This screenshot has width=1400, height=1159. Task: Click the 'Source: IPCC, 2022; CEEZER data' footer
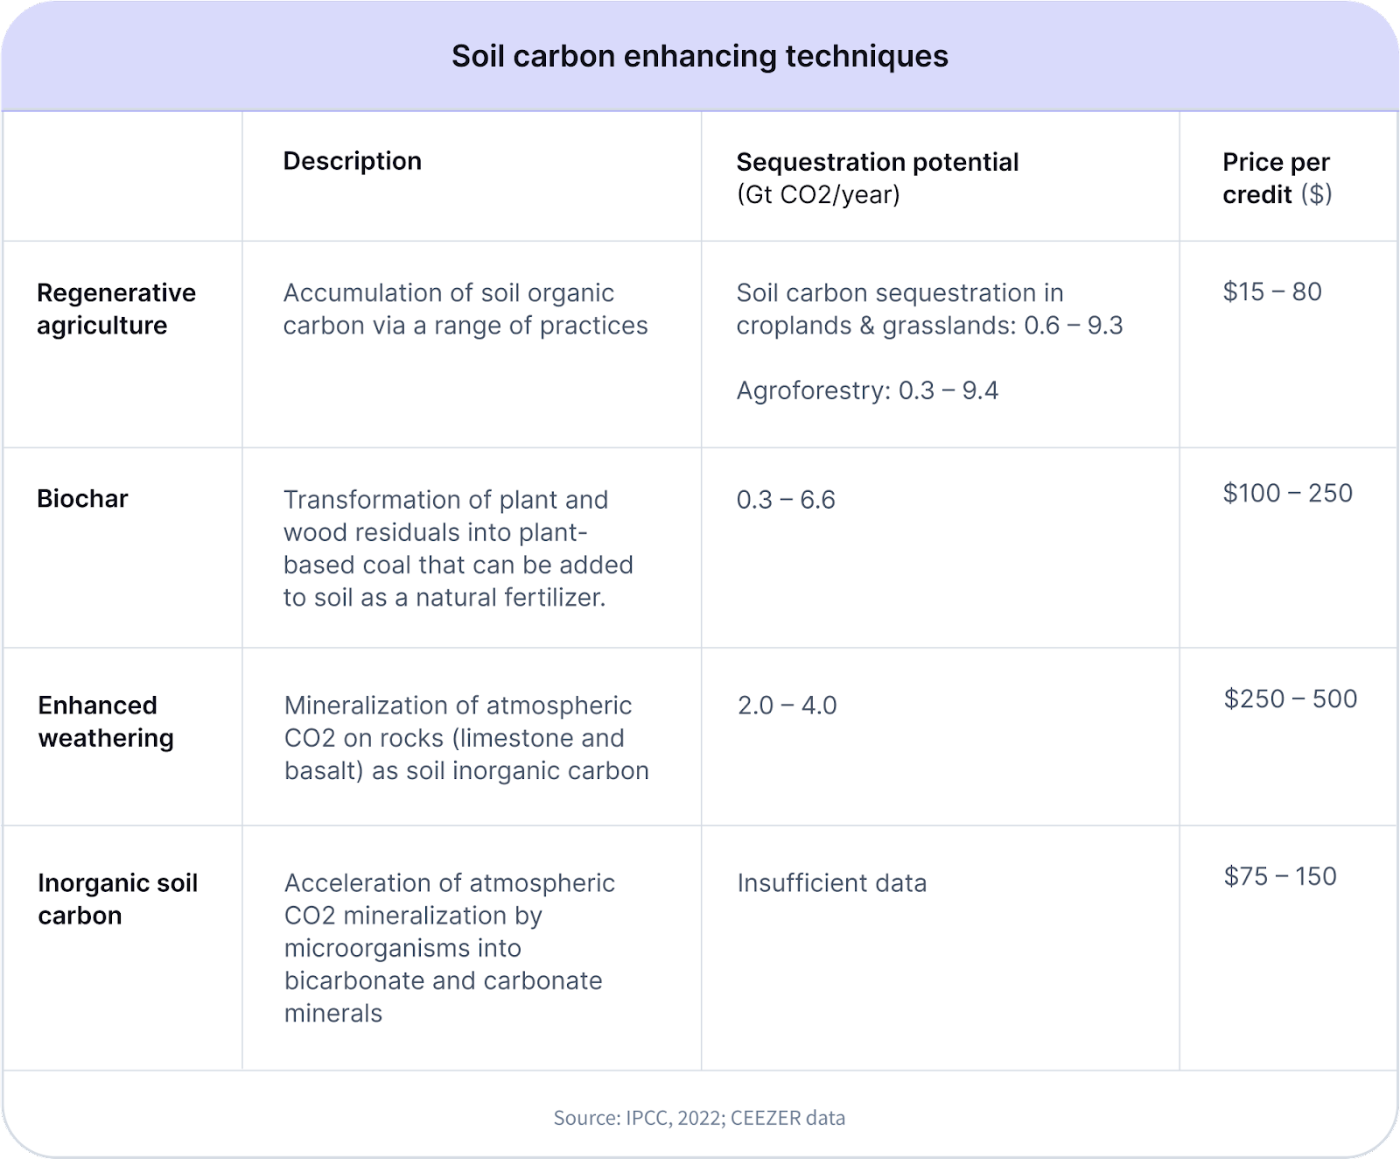pos(699,1118)
